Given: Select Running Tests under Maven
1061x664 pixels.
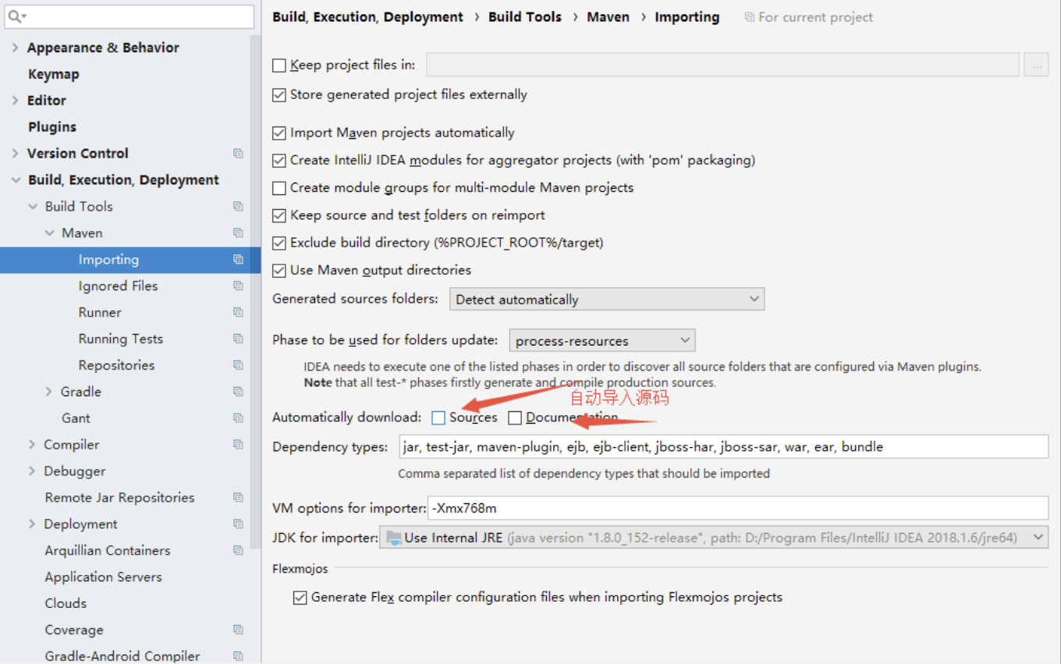Looking at the screenshot, I should click(x=120, y=339).
